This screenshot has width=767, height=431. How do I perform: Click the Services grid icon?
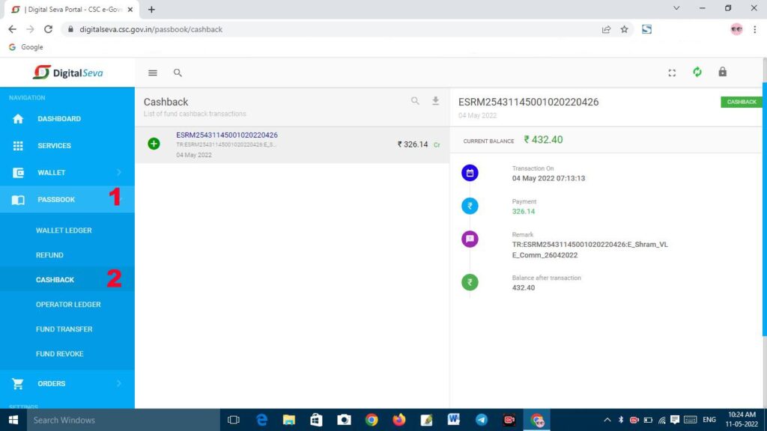click(18, 146)
